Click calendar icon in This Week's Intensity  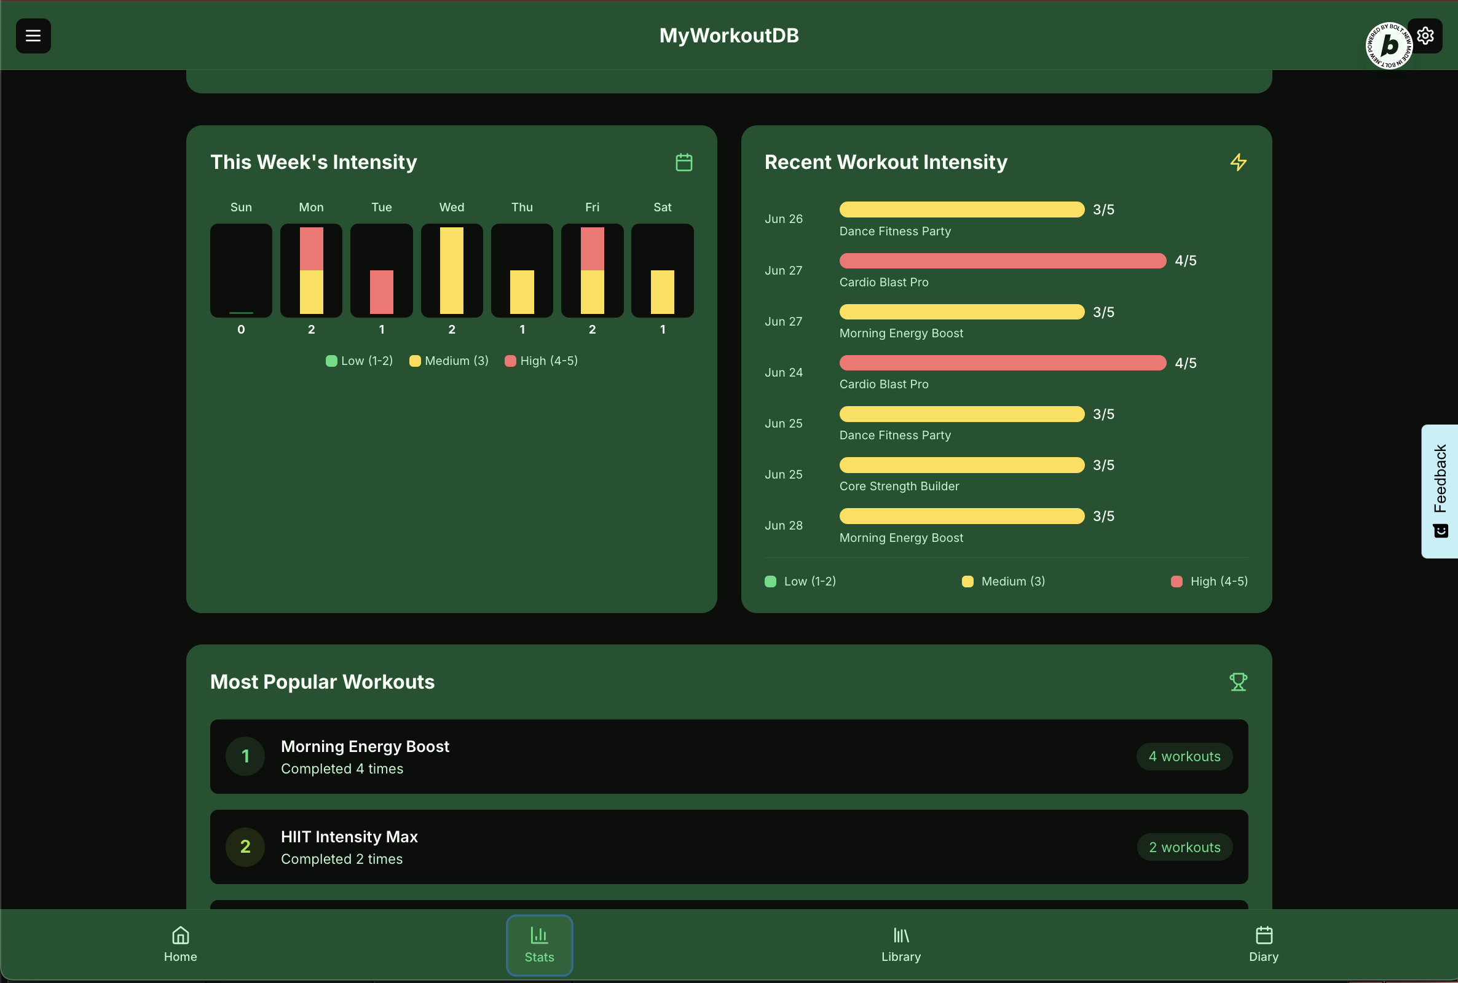[x=684, y=162]
